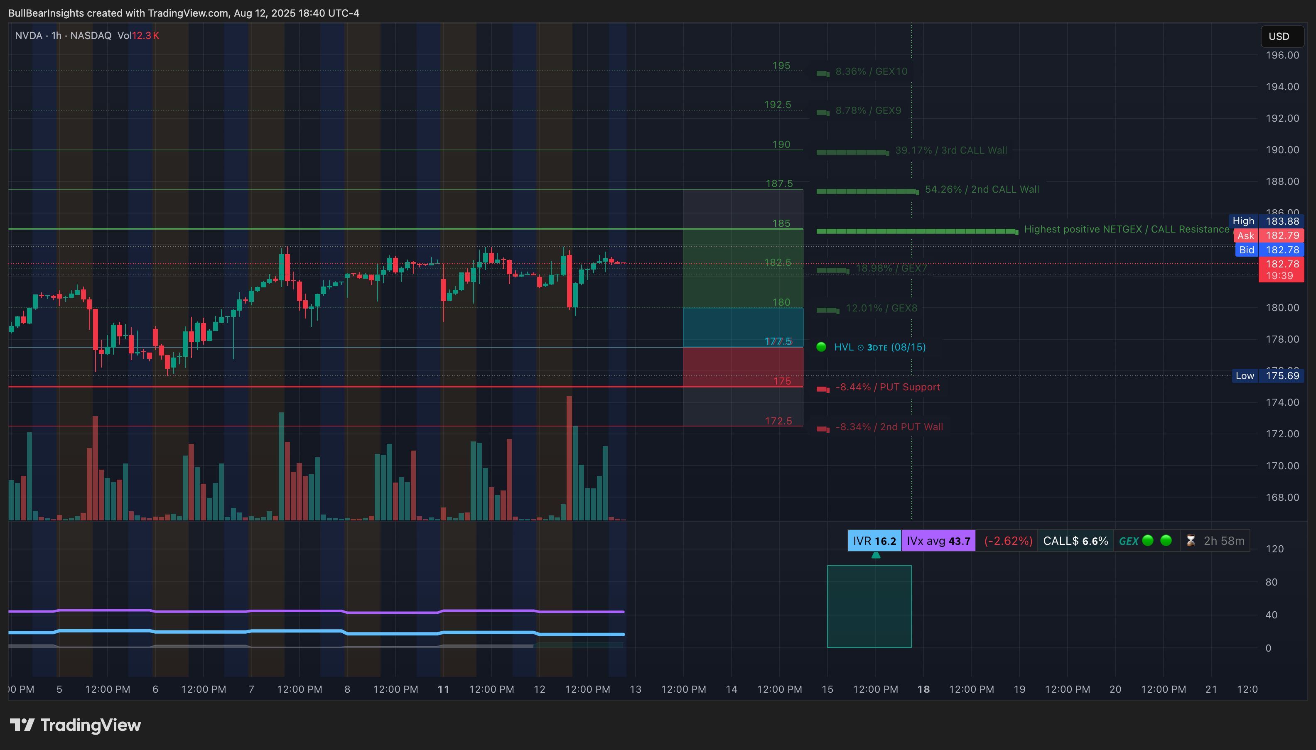Click the 120 value on the indicator scale
Image resolution: width=1316 pixels, height=750 pixels.
(1275, 549)
